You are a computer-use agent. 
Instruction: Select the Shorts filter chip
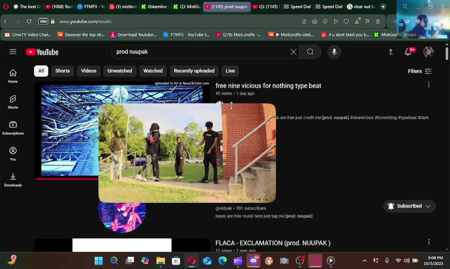click(62, 71)
